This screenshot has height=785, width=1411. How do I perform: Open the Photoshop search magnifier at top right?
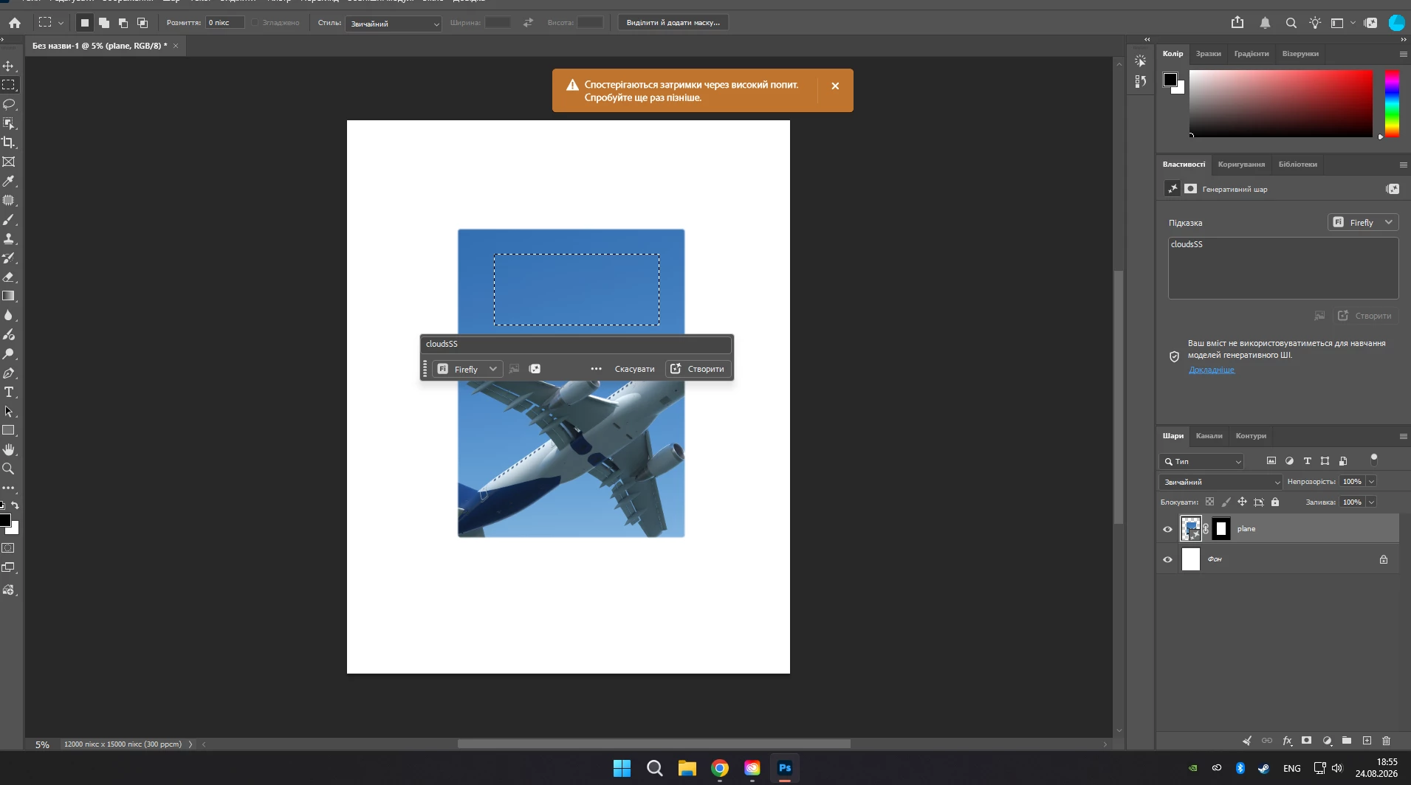point(1291,23)
